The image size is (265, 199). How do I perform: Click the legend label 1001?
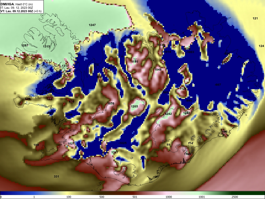[x=202, y=197]
